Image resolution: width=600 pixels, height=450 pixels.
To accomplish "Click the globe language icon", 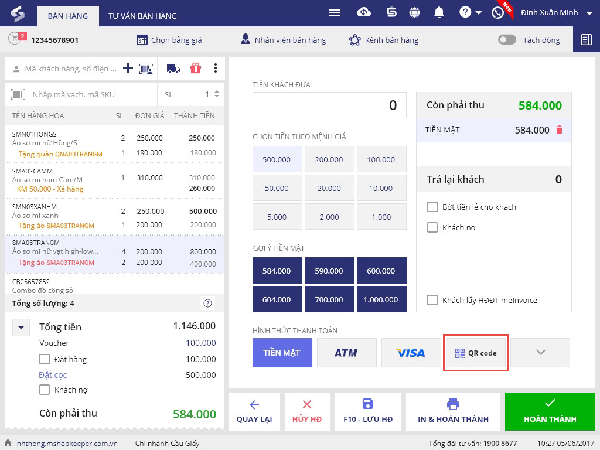I will (414, 13).
